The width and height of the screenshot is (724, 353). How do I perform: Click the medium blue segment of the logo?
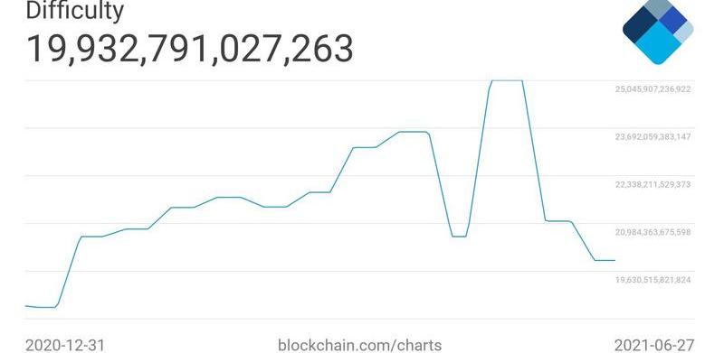[672, 17]
